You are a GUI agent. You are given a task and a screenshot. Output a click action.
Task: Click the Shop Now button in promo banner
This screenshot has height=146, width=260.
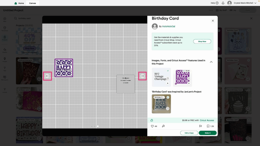[202, 41]
